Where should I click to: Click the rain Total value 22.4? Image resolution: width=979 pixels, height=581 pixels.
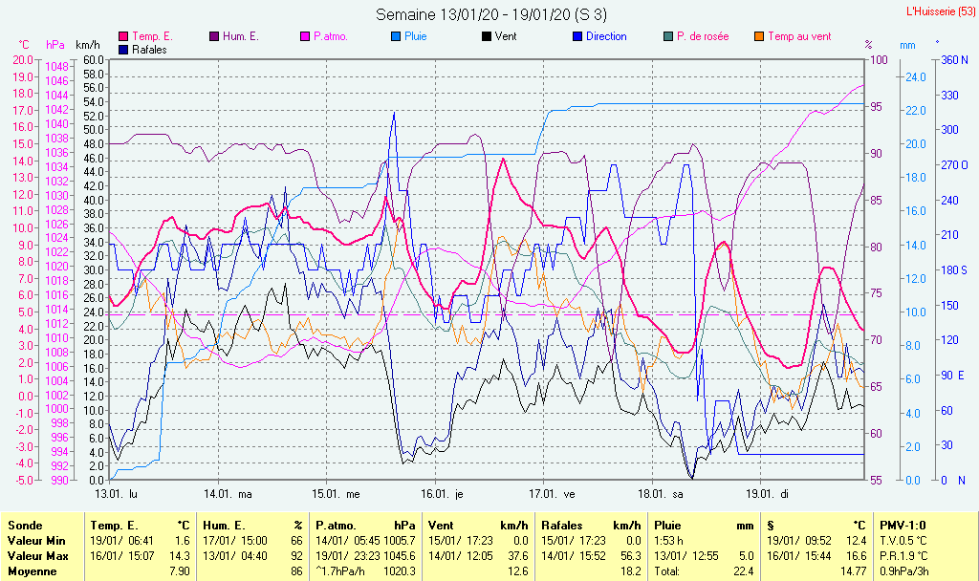pyautogui.click(x=743, y=571)
